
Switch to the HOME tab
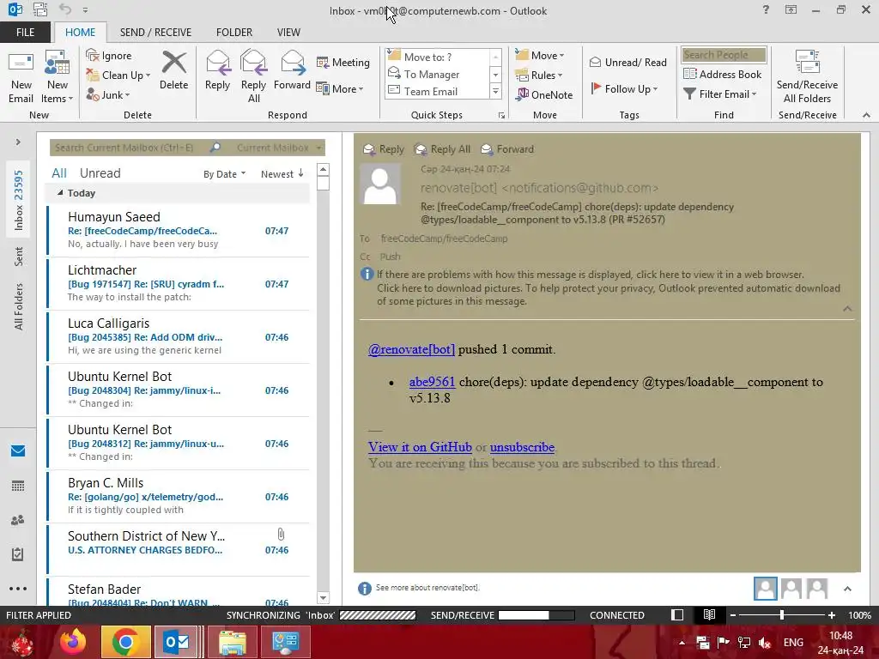click(x=80, y=32)
